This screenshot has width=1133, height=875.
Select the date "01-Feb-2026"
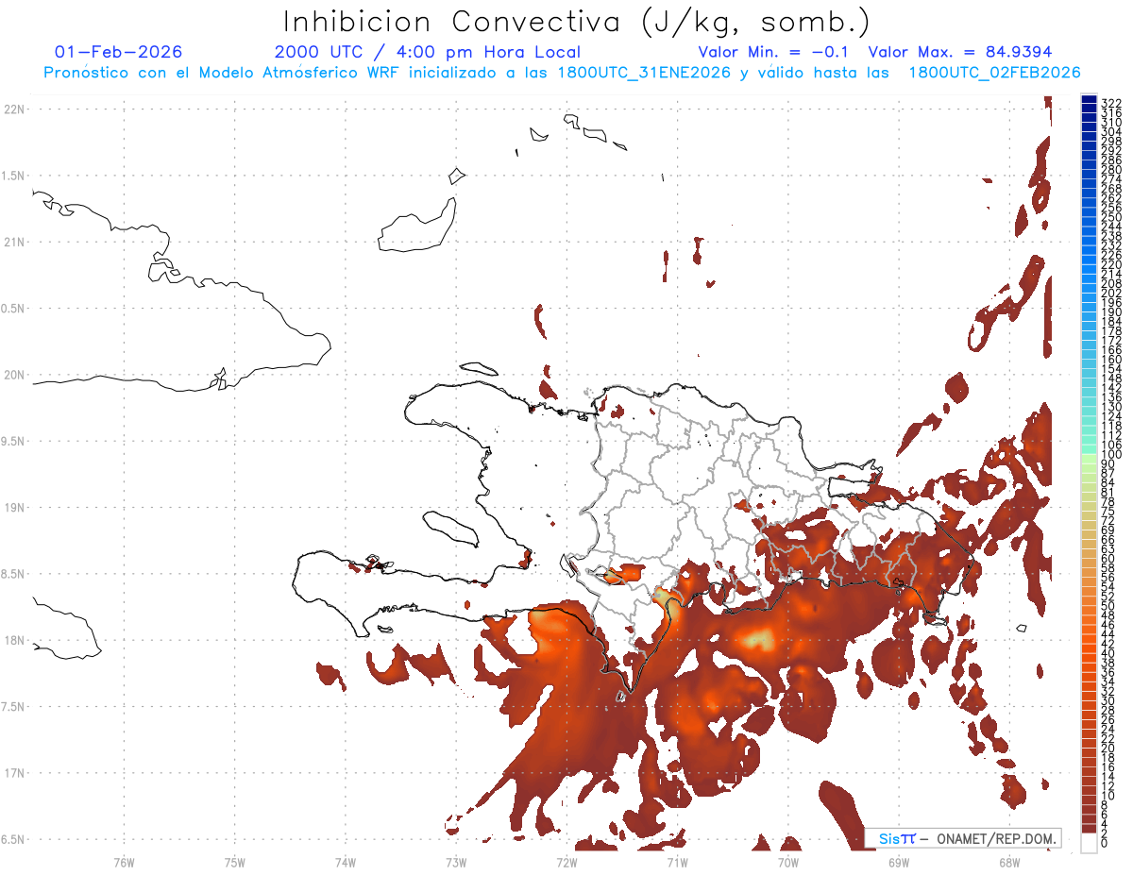click(119, 52)
